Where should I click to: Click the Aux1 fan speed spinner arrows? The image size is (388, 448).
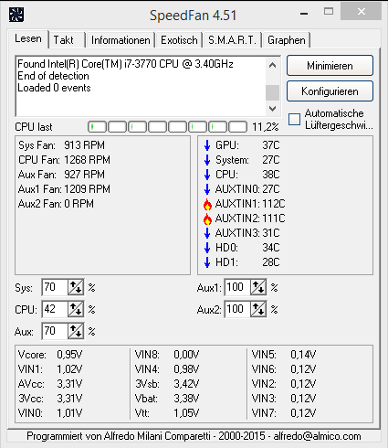pos(258,287)
